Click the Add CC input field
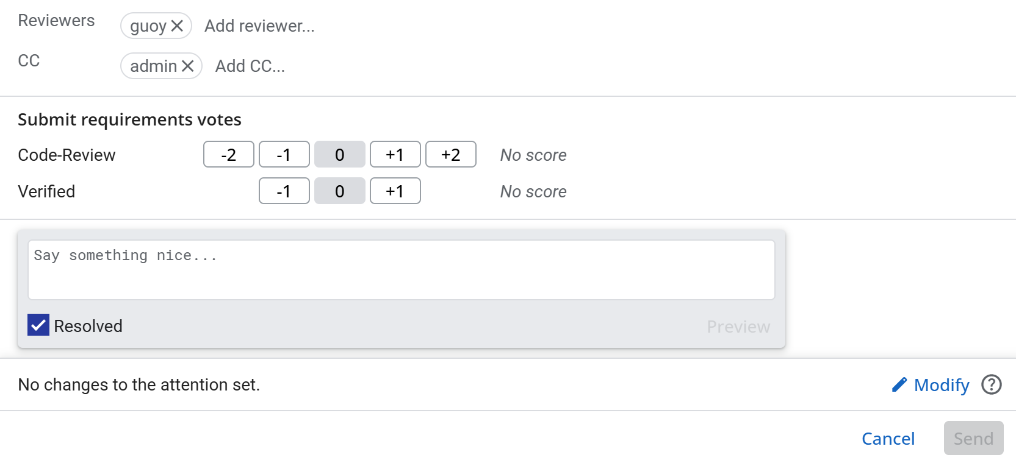 (250, 66)
